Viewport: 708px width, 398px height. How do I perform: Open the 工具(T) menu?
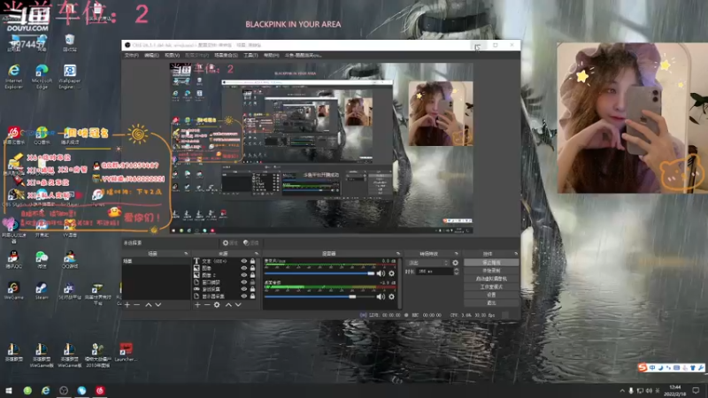point(250,55)
